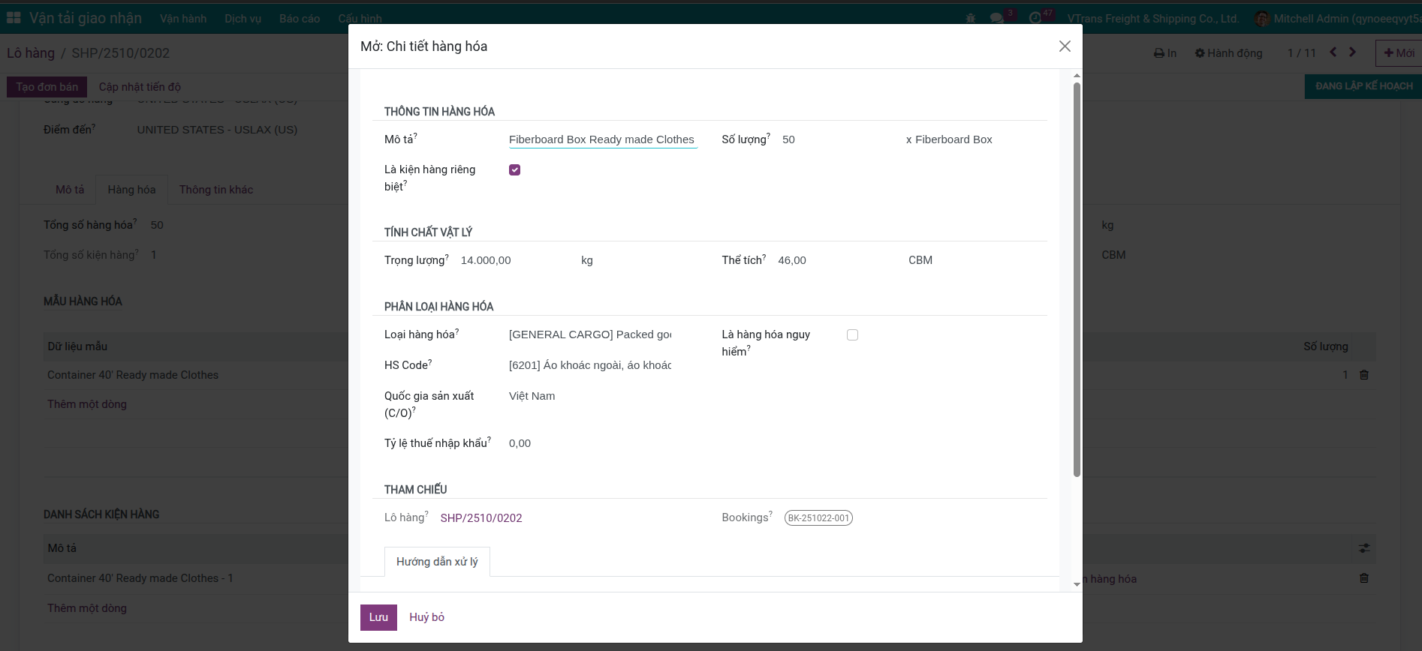Switch to the Hướng dẫn xử lý tab
Screen dimensions: 1422x651
point(437,562)
